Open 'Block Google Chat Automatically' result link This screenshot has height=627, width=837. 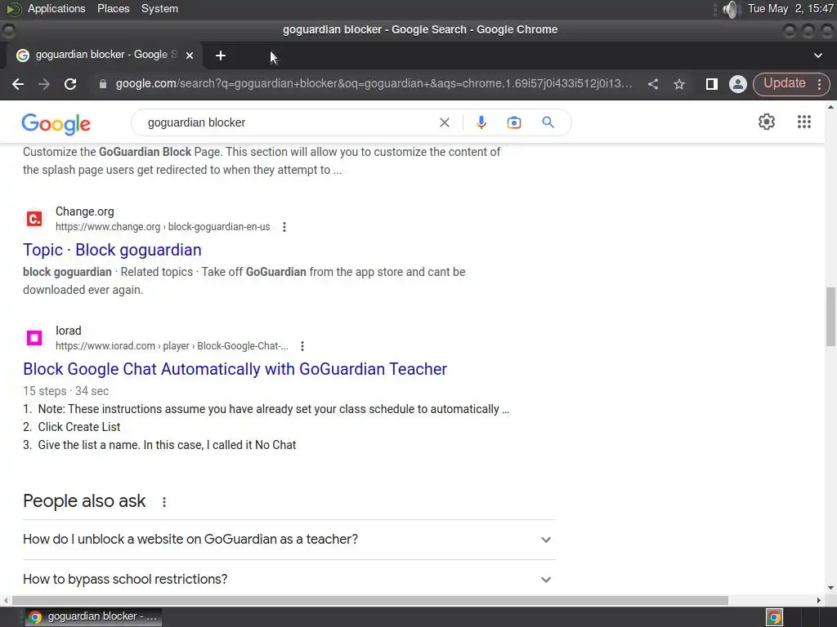[235, 369]
